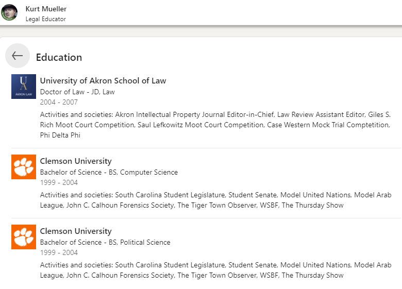Screen dimensions: 402x289
Task: Click the University of Akron Law logo
Action: tap(24, 87)
